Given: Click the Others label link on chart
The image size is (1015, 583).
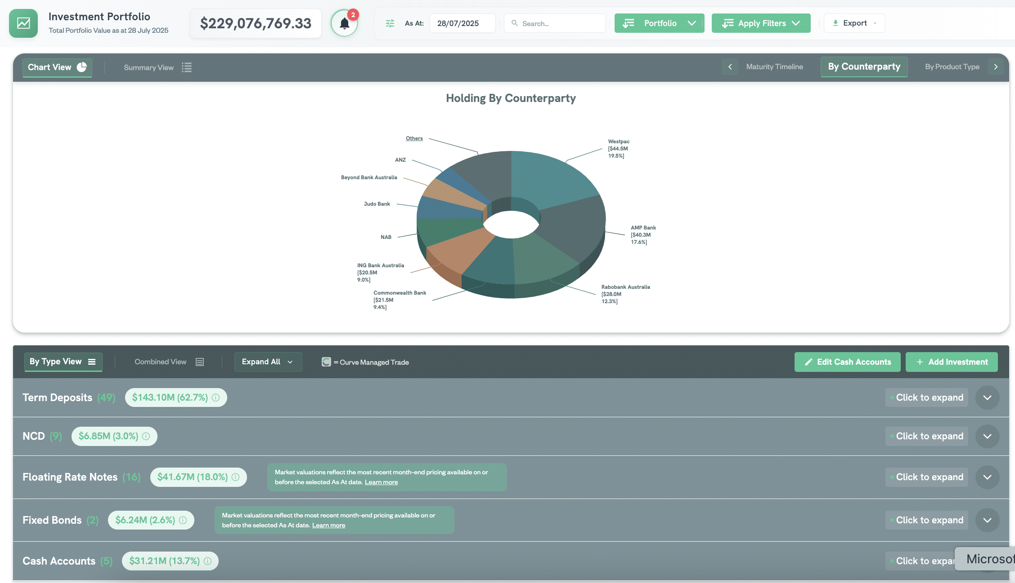Looking at the screenshot, I should coord(414,138).
